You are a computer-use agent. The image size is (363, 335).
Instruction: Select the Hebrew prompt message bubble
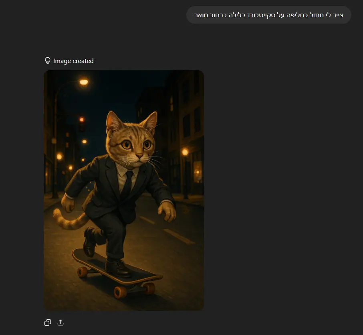tap(268, 15)
